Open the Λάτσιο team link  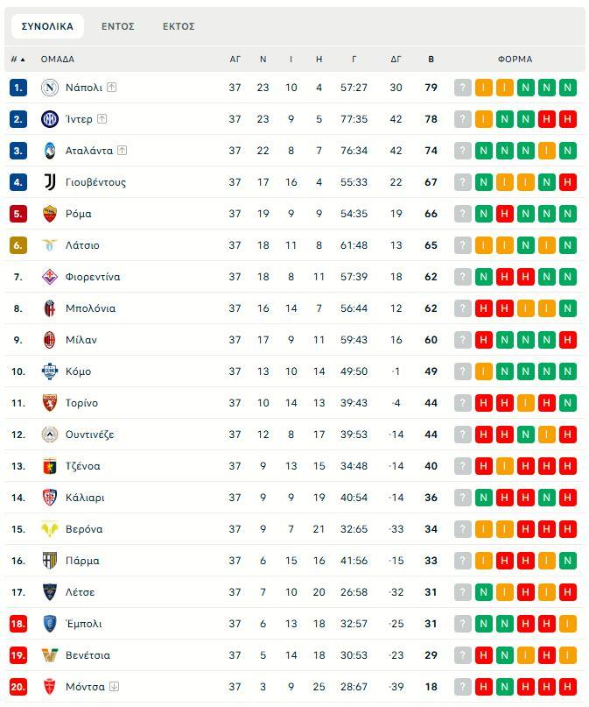click(x=82, y=245)
